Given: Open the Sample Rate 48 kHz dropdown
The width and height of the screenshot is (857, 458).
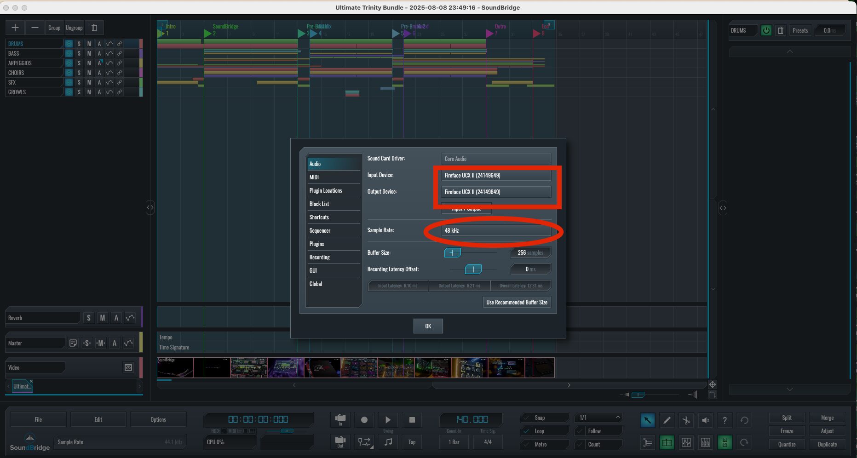Looking at the screenshot, I should click(x=496, y=230).
